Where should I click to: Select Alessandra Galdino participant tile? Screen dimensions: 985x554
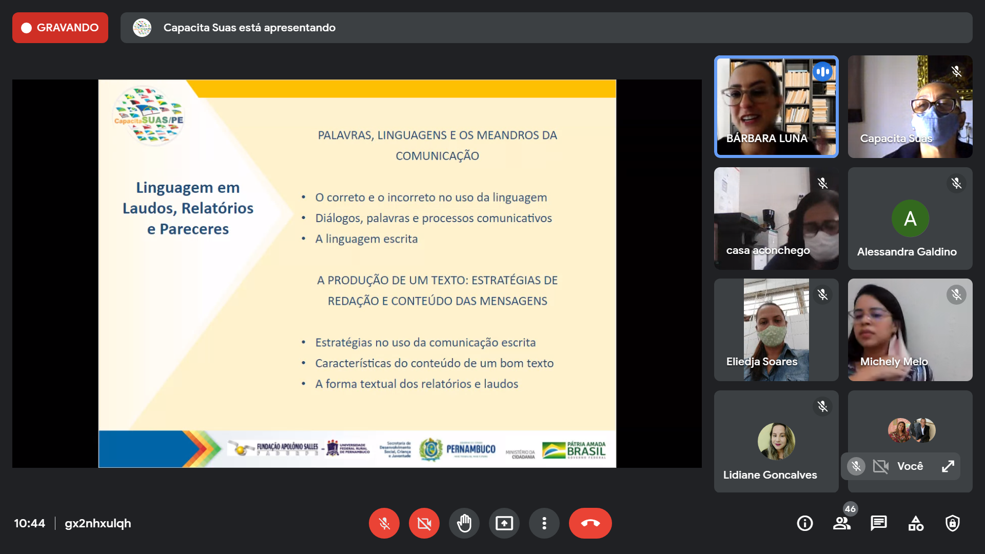[910, 219]
